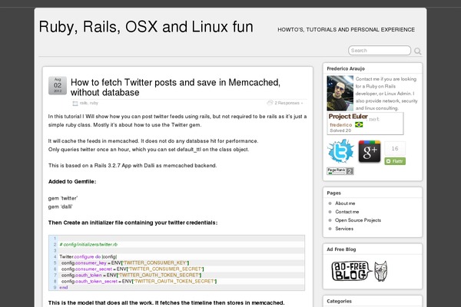Click the Aug 02 date badge
Image resolution: width=461 pixels, height=307 pixels.
[58, 85]
